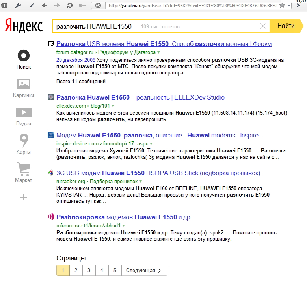Open the Разлочка Huawei E1550 – реальность result

(140, 97)
